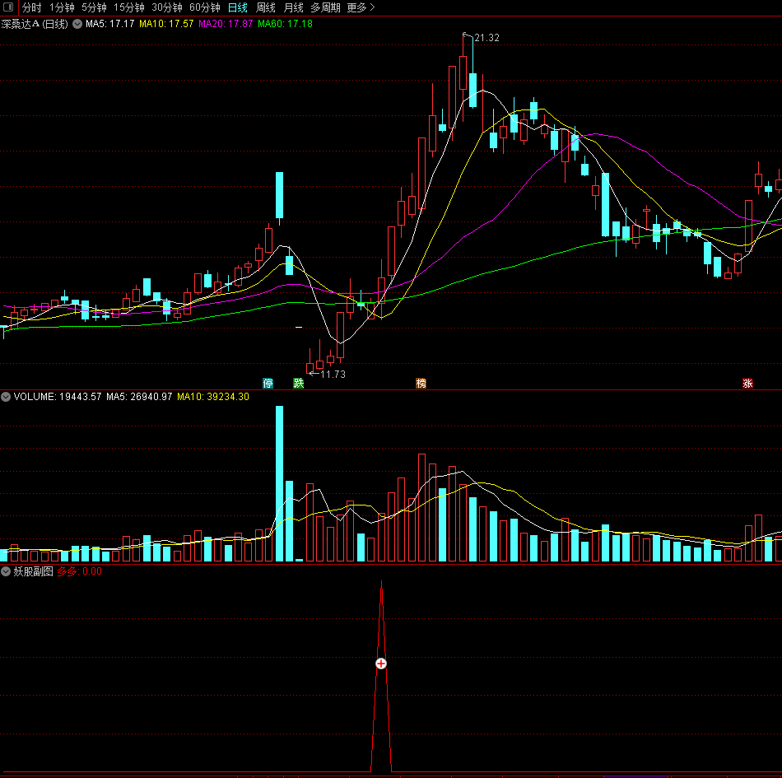The width and height of the screenshot is (782, 778).
Task: Select the 5分钟 period tab
Action: click(x=95, y=7)
